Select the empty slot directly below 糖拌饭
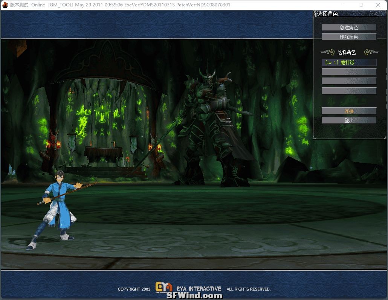The width and height of the screenshot is (388, 300). pos(349,72)
